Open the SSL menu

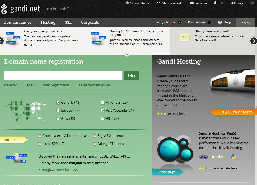point(68,22)
